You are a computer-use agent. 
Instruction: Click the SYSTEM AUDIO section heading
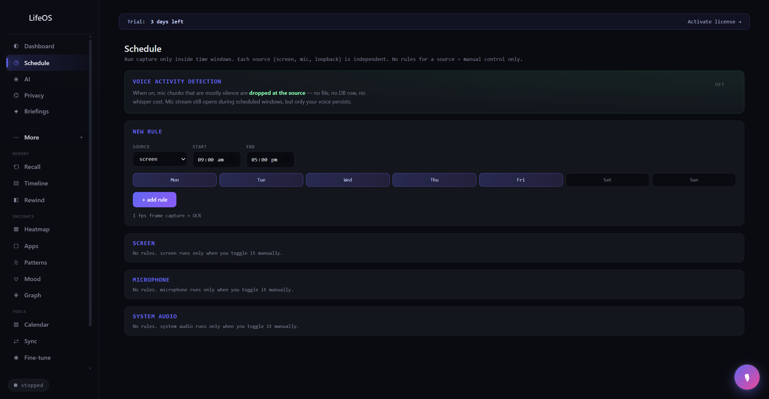click(x=155, y=316)
